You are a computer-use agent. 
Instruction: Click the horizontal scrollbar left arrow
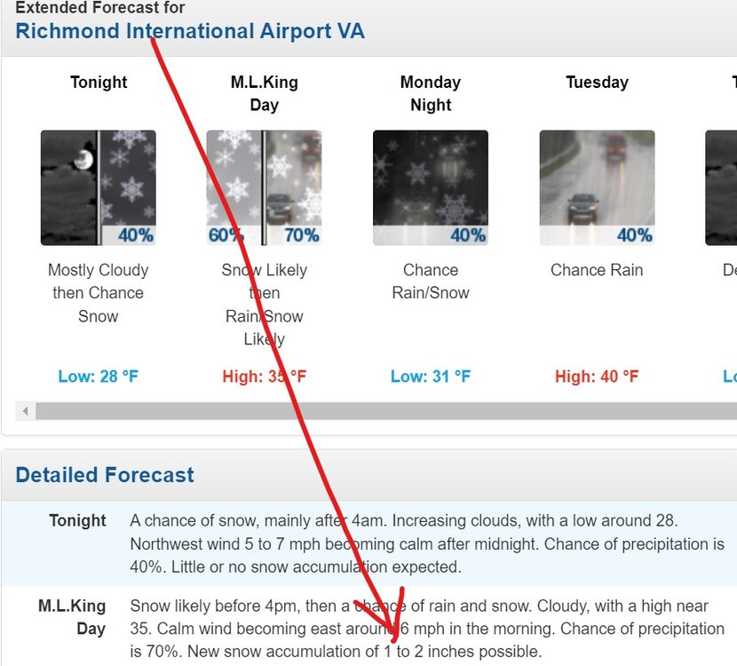tap(26, 411)
